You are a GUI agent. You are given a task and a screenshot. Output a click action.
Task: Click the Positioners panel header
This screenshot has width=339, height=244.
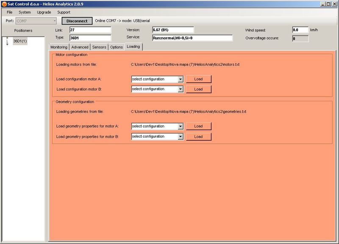pos(23,30)
